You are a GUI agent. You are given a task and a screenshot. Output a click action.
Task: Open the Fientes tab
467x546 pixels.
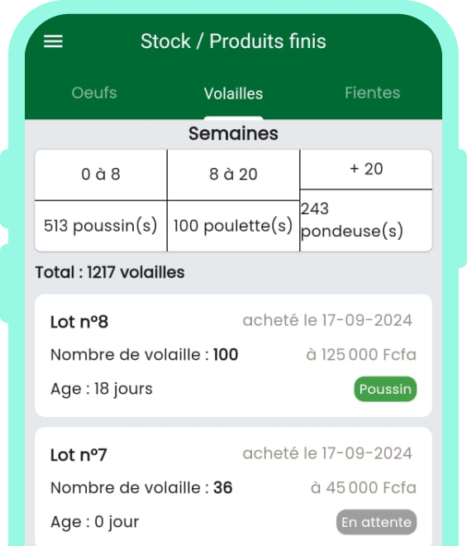tap(372, 93)
